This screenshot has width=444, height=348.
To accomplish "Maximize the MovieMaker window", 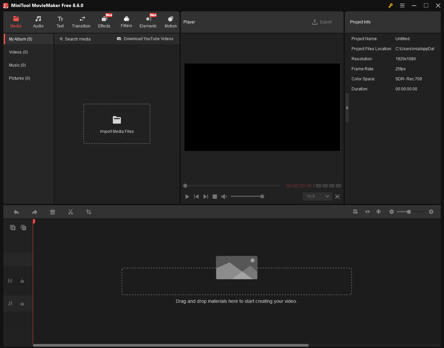I will click(x=426, y=5).
